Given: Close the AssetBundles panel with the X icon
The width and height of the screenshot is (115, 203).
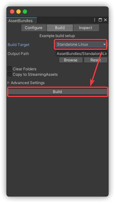Looking at the screenshot, I should coord(105,20).
